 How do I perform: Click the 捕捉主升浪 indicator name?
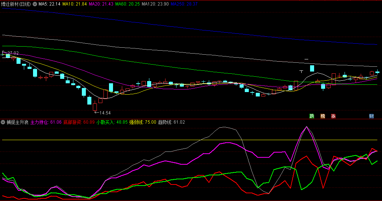click(17, 122)
